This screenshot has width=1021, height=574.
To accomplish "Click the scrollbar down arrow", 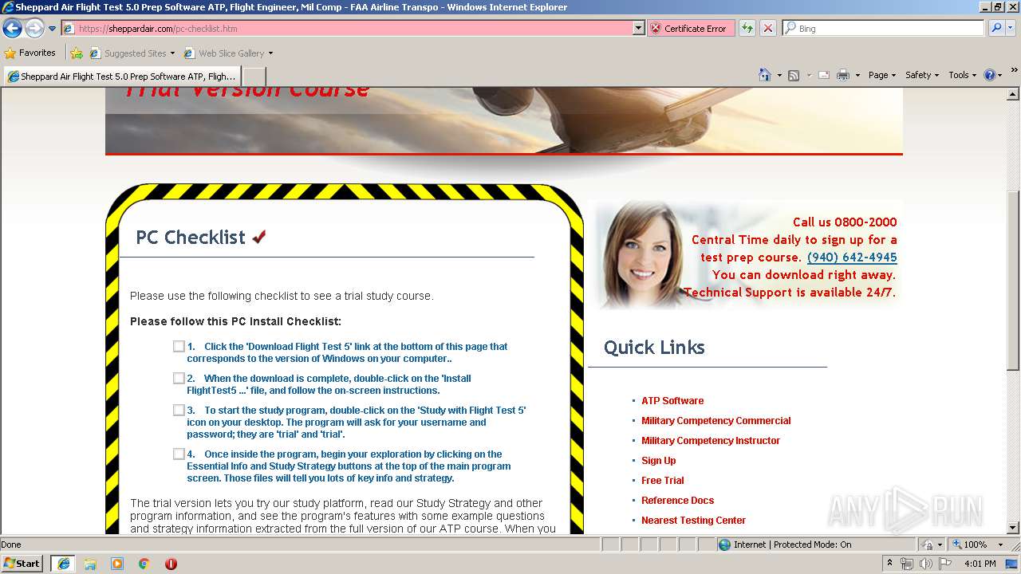I will (1013, 527).
